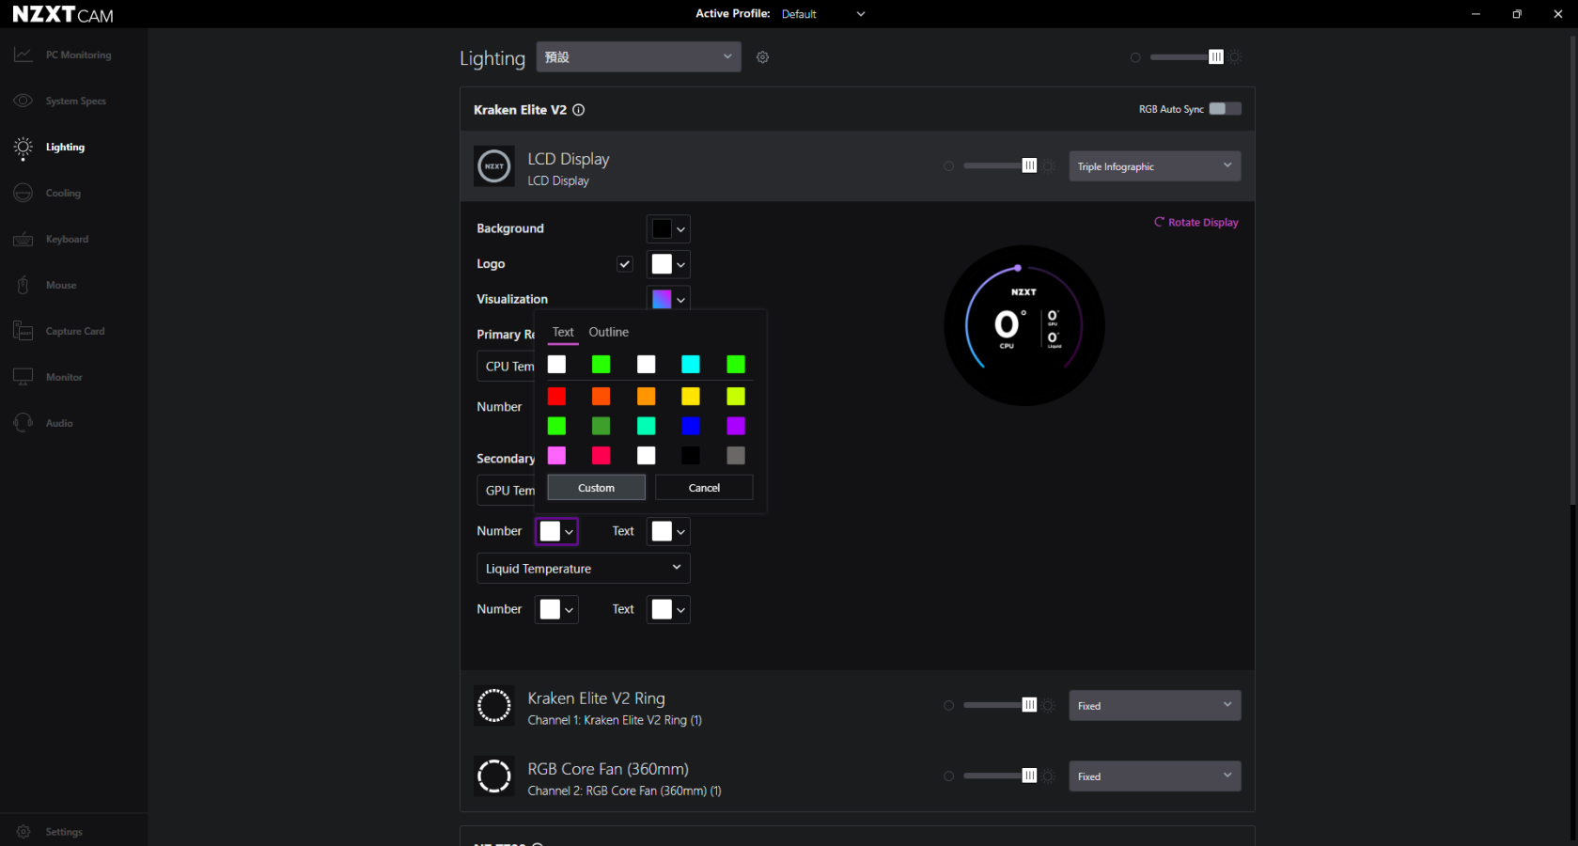Screen dimensions: 1578x846
Task: Open the Kraken Elite V2 Ring Fixed dropdown
Action: (x=1154, y=706)
